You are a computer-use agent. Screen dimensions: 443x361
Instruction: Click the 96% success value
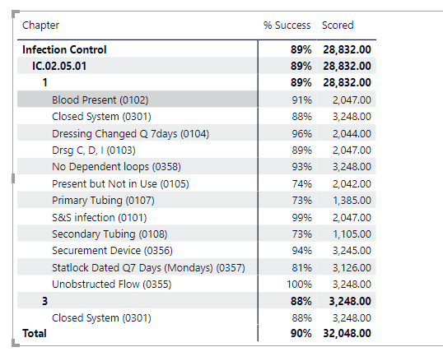(x=301, y=133)
